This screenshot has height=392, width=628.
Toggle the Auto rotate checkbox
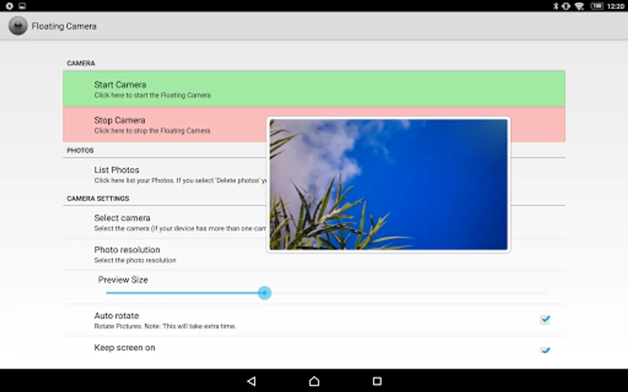(x=545, y=320)
